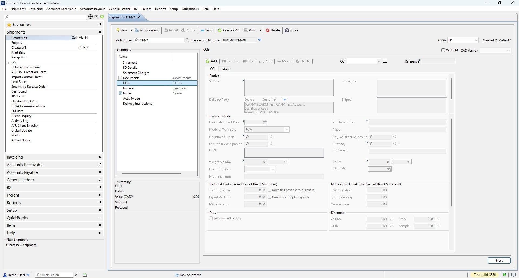This screenshot has height=278, width=519.
Task: Open the Reports menu in the menu bar
Action: point(161,9)
